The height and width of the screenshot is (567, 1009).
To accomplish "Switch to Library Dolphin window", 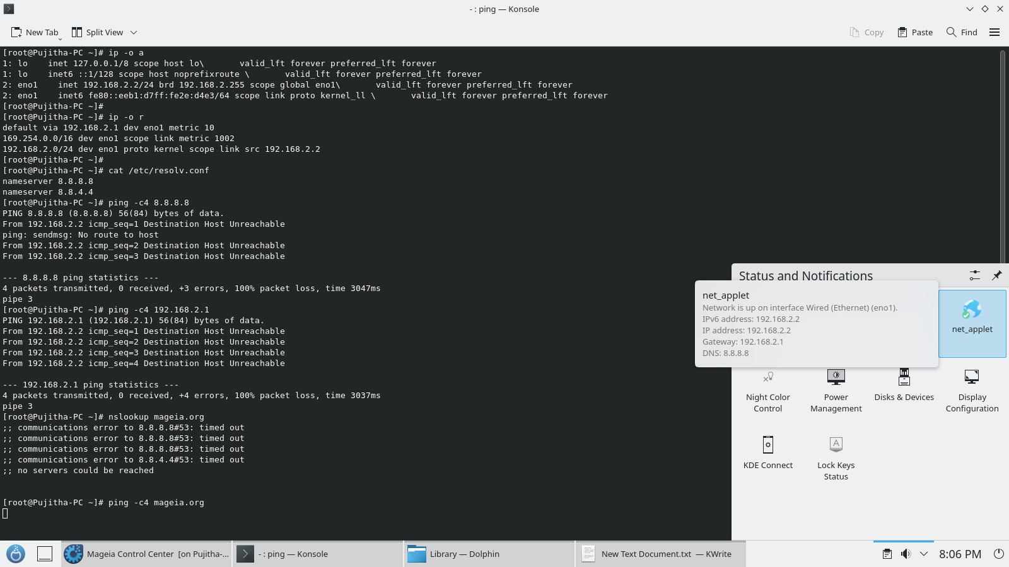I will [489, 554].
